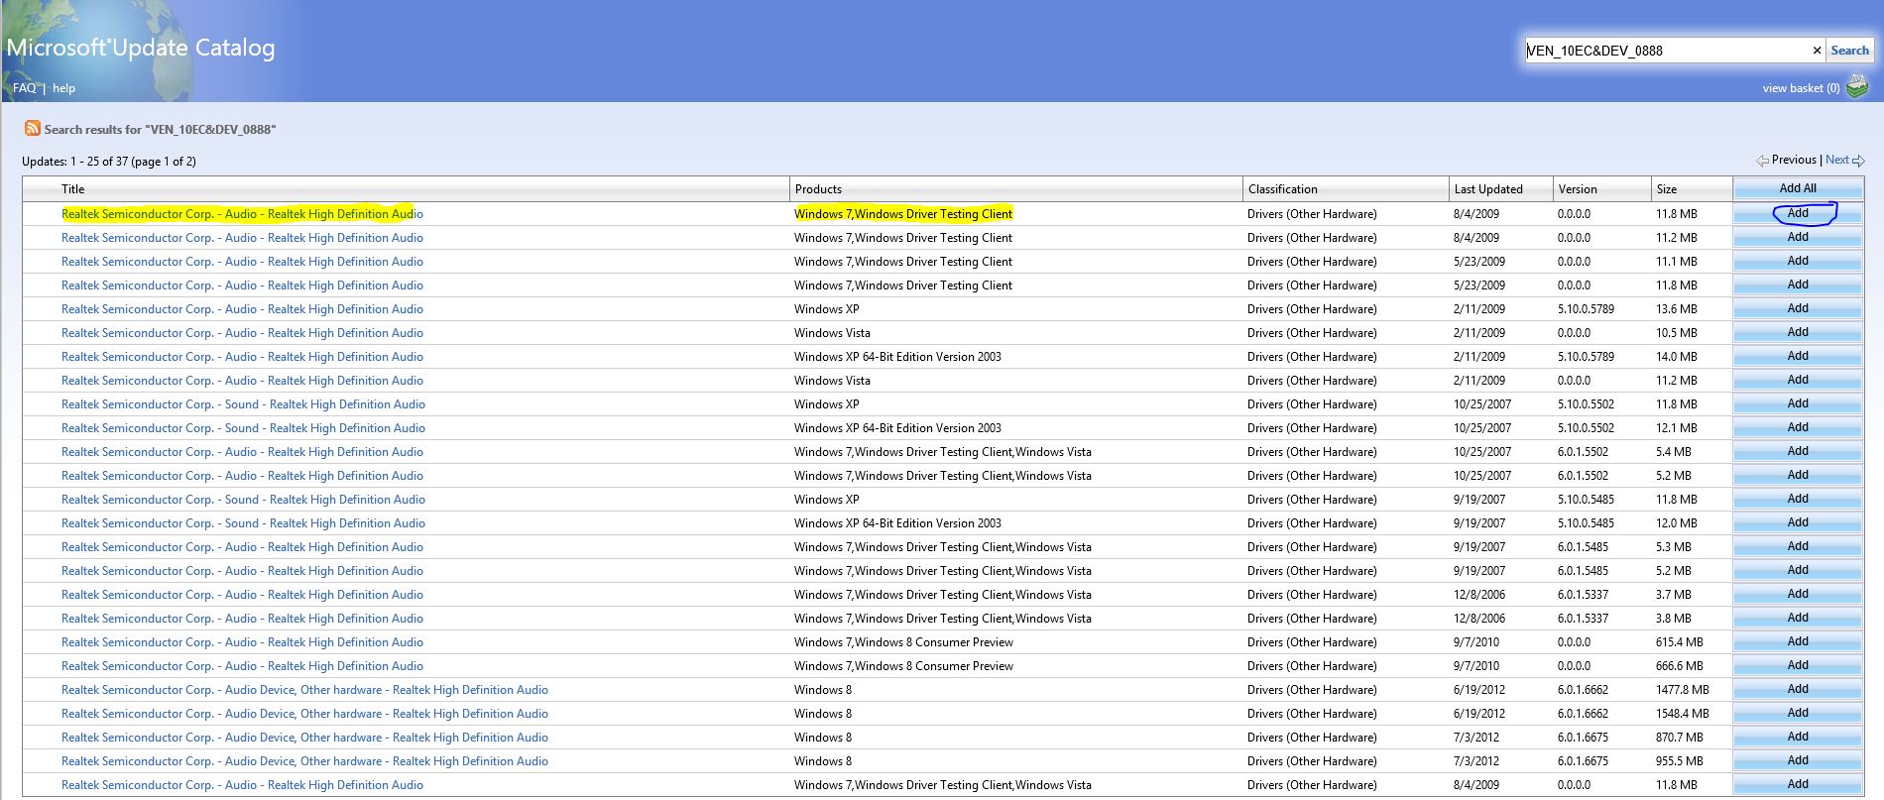Open the title link of the 14.0 MB driver

point(242,357)
